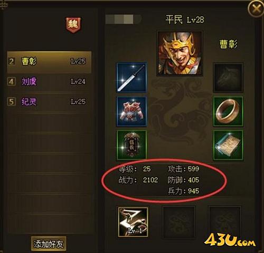Click the 平民 Lv28 title text

[185, 20]
